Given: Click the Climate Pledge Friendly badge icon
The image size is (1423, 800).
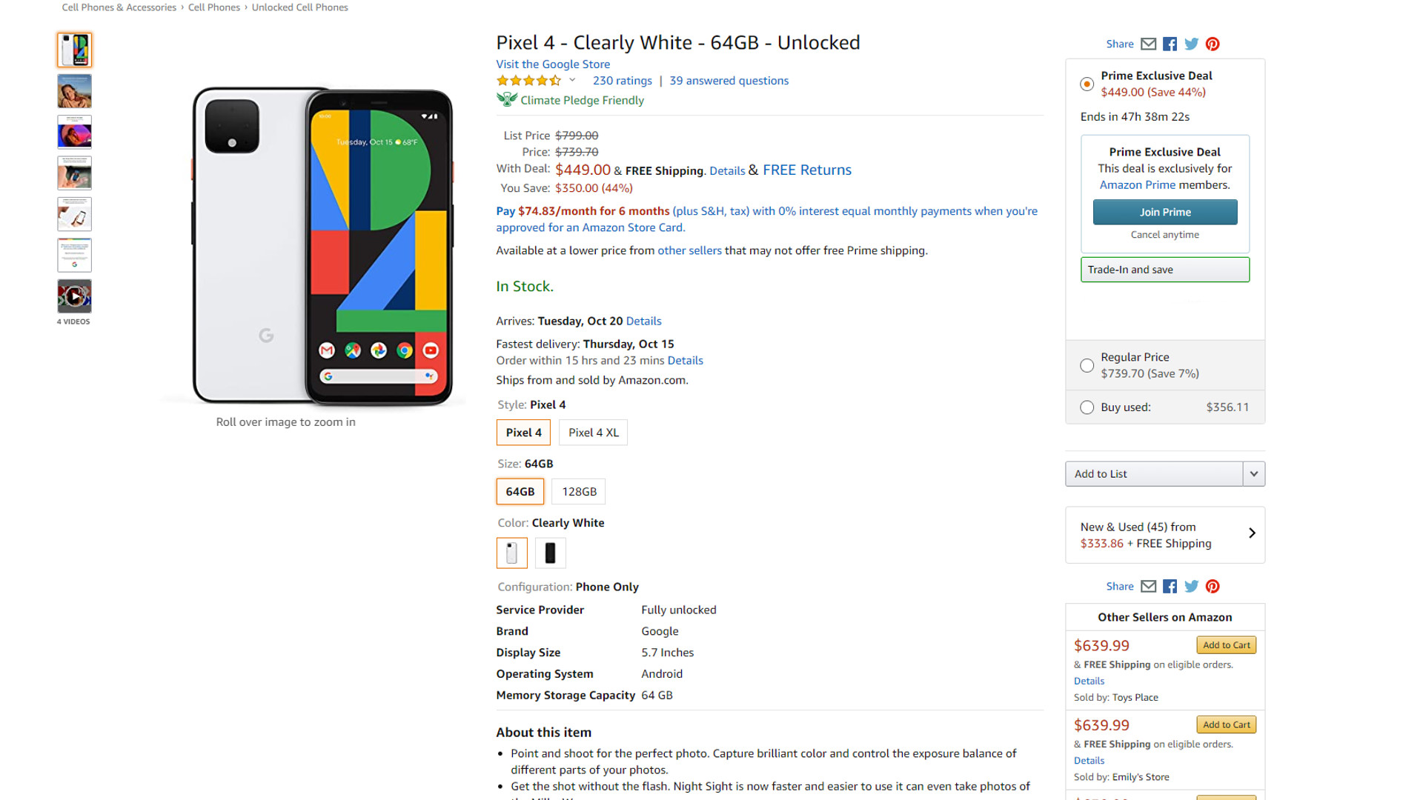Looking at the screenshot, I should point(507,100).
